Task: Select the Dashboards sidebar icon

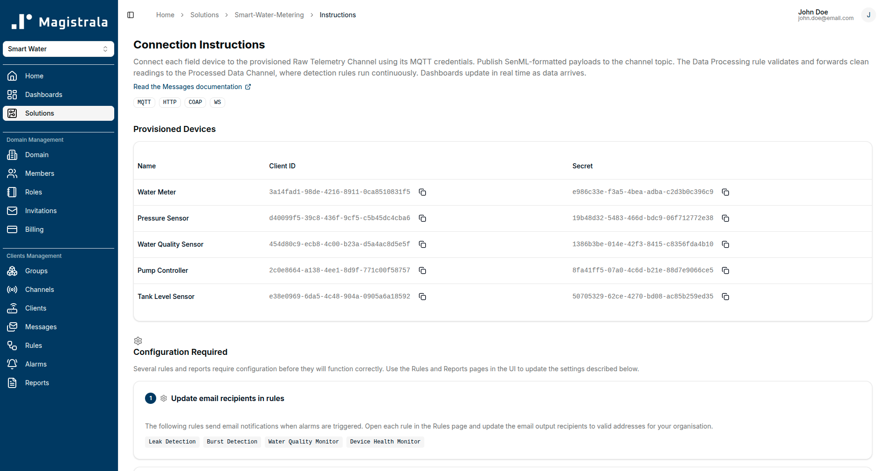Action: (12, 94)
